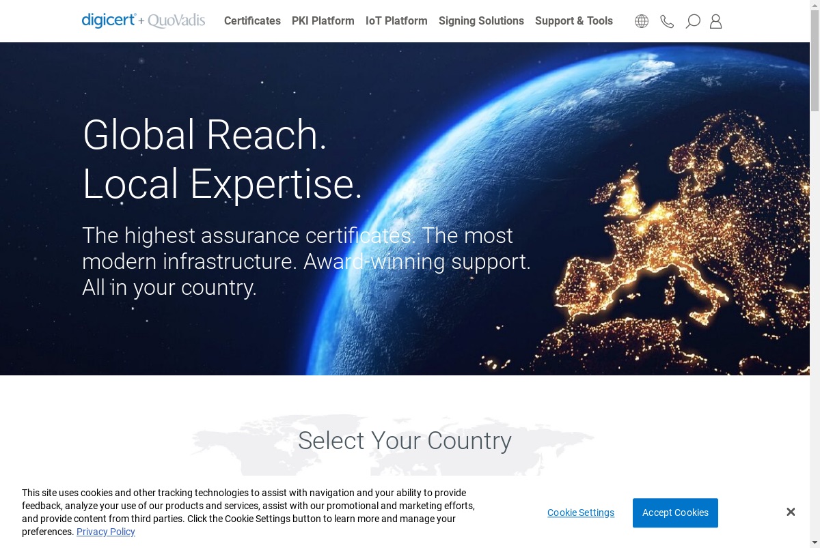Image resolution: width=820 pixels, height=548 pixels.
Task: Open the PKI Platform menu
Action: [323, 21]
